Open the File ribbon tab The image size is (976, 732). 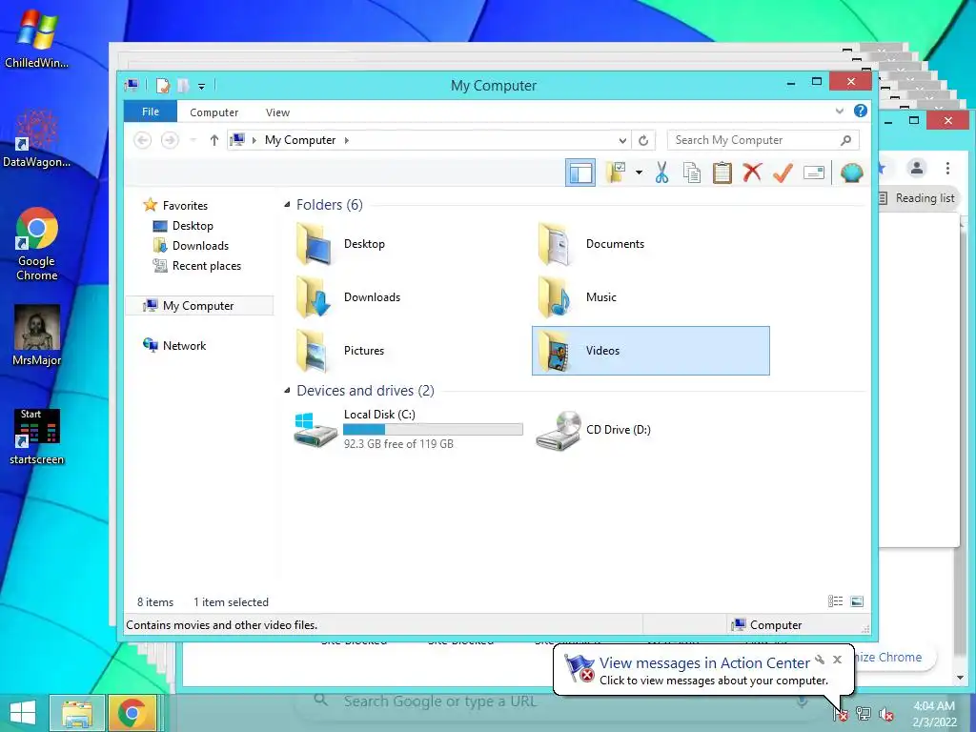pyautogui.click(x=151, y=112)
